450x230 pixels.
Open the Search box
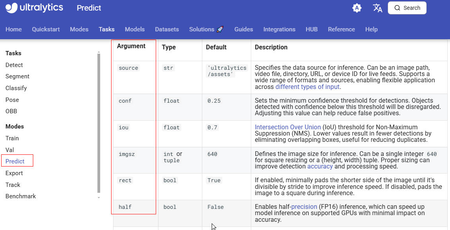tap(407, 8)
